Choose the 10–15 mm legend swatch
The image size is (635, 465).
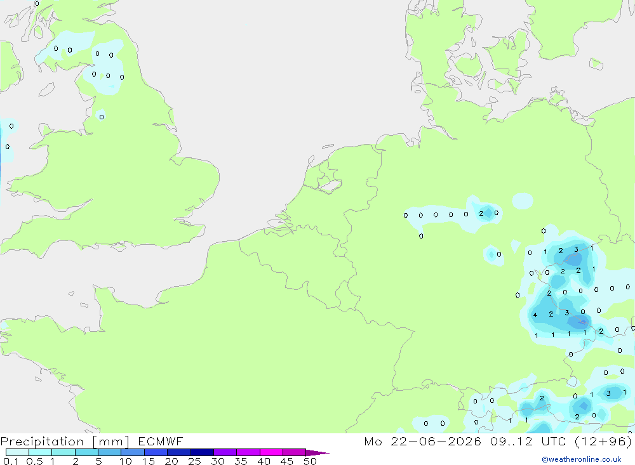pyautogui.click(x=133, y=452)
